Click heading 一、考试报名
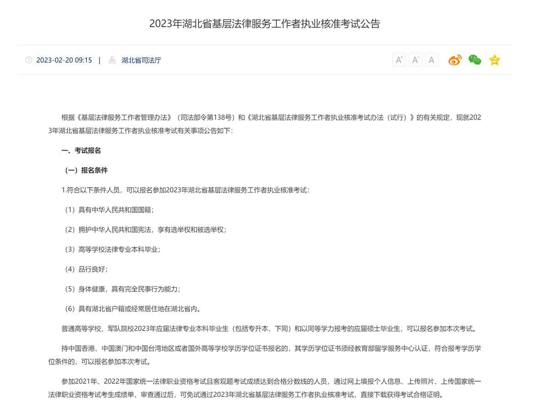The width and height of the screenshot is (549, 405). tap(81, 151)
